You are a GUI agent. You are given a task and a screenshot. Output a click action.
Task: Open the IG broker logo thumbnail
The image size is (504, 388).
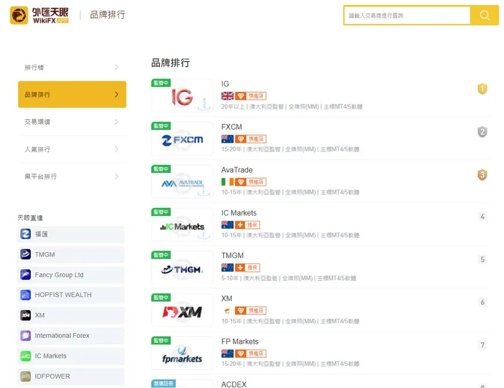pyautogui.click(x=182, y=96)
